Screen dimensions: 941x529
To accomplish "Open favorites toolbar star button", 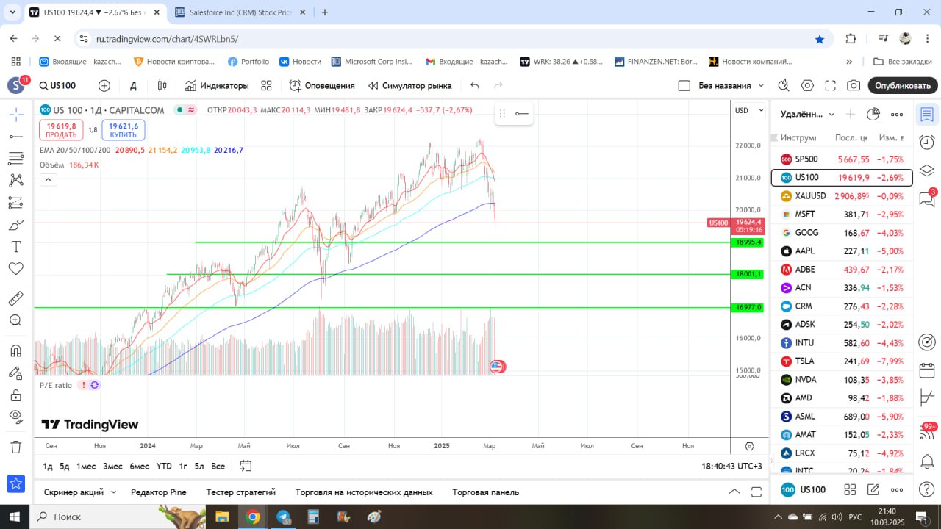I will click(15, 483).
